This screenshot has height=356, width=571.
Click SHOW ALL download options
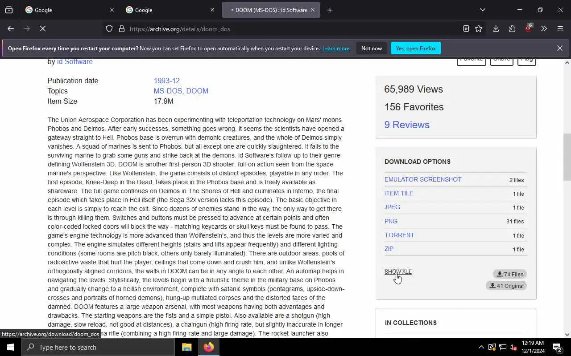(398, 271)
